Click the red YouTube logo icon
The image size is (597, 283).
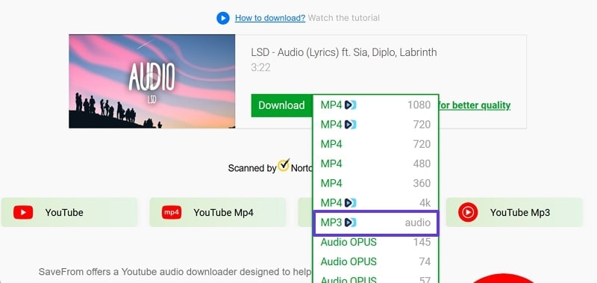23,213
